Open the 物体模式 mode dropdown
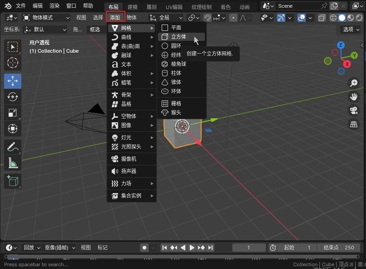366x269 pixels. [46, 18]
